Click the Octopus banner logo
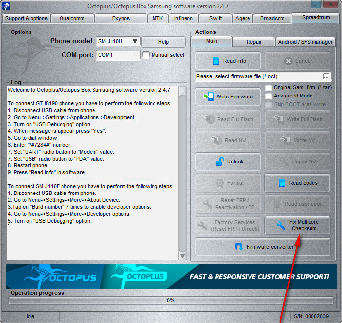Screen dimensions: 342x323 61,277
